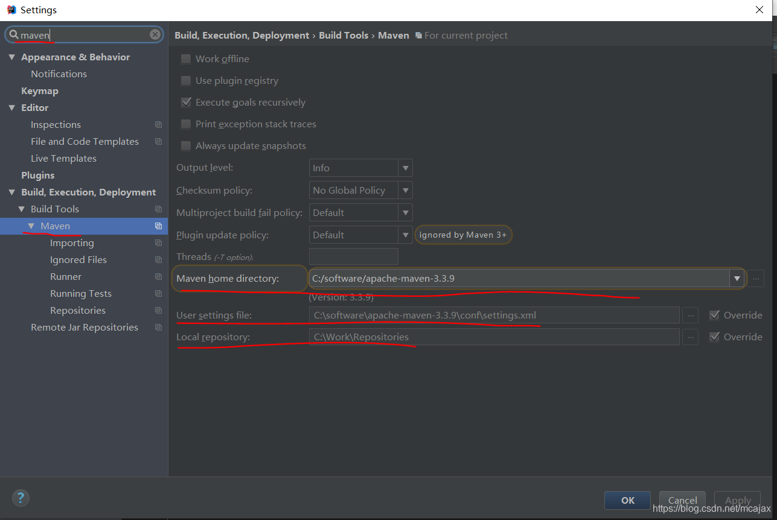Select Inspections under Editor
Screen dimensions: 777x520
[x=56, y=125]
